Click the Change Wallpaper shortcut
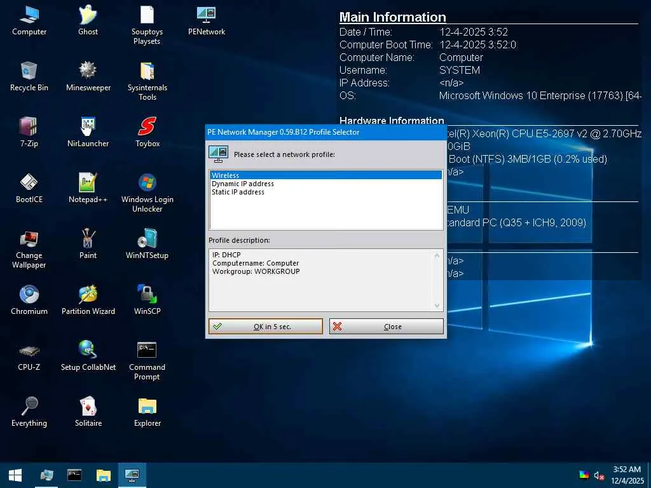651x488 pixels. 29,248
